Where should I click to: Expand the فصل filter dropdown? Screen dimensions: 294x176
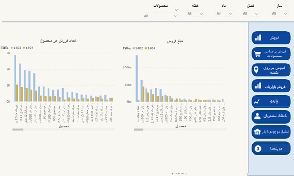tap(250, 14)
